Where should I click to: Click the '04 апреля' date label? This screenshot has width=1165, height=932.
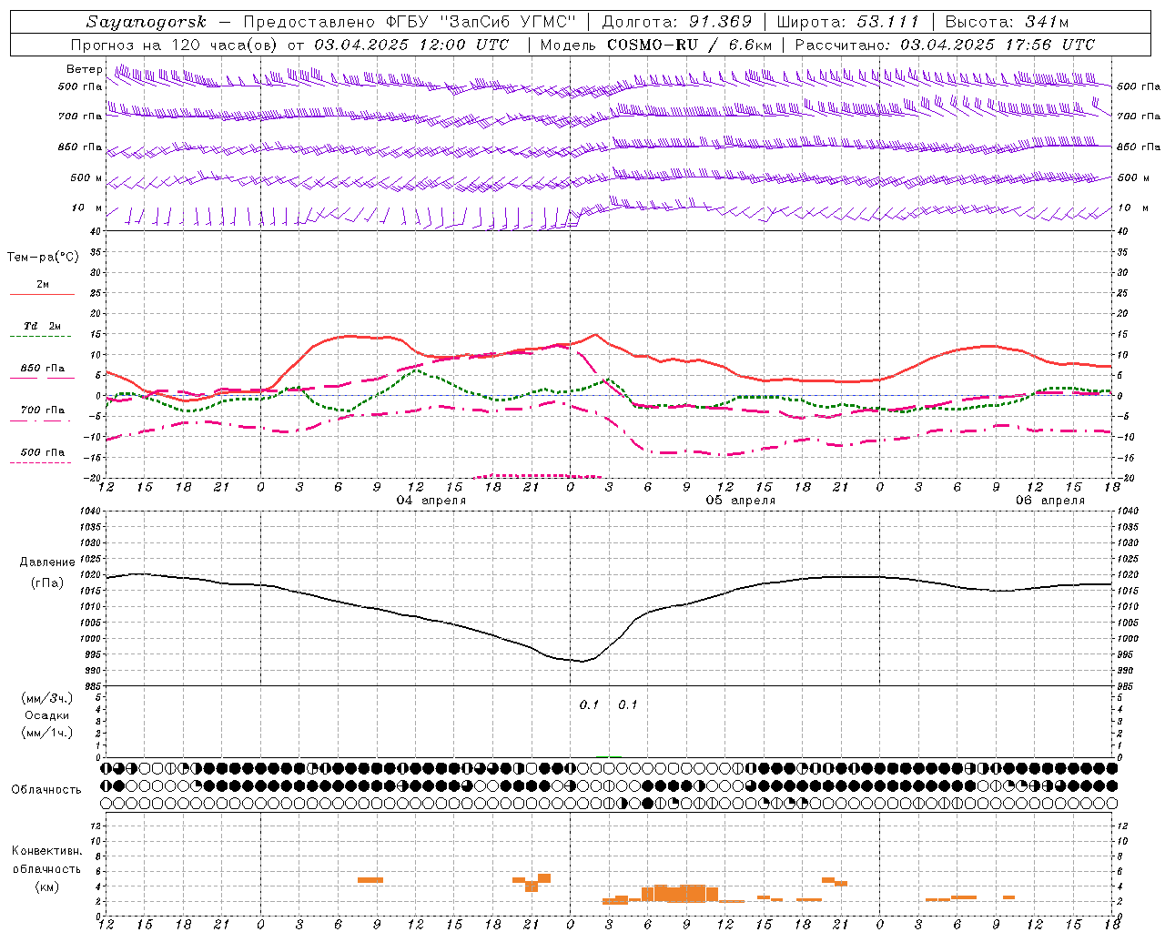tap(431, 501)
